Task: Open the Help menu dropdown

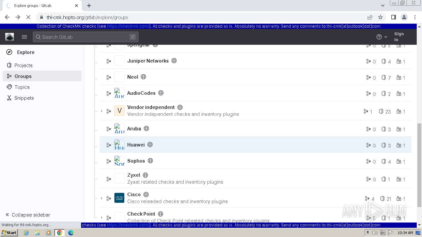Action: 382,37
